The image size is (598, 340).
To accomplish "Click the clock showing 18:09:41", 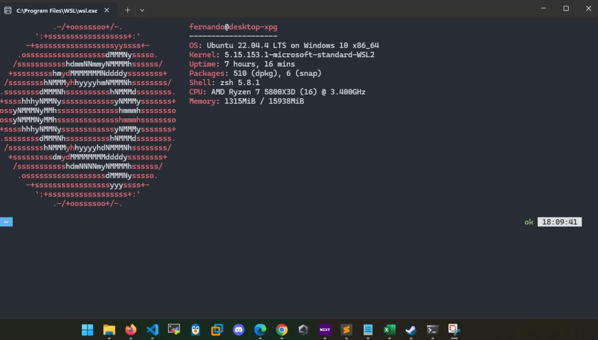I will click(559, 222).
